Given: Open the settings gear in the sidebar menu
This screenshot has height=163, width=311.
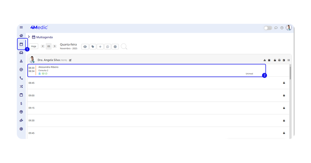Looking at the screenshot, I should [x=21, y=129].
